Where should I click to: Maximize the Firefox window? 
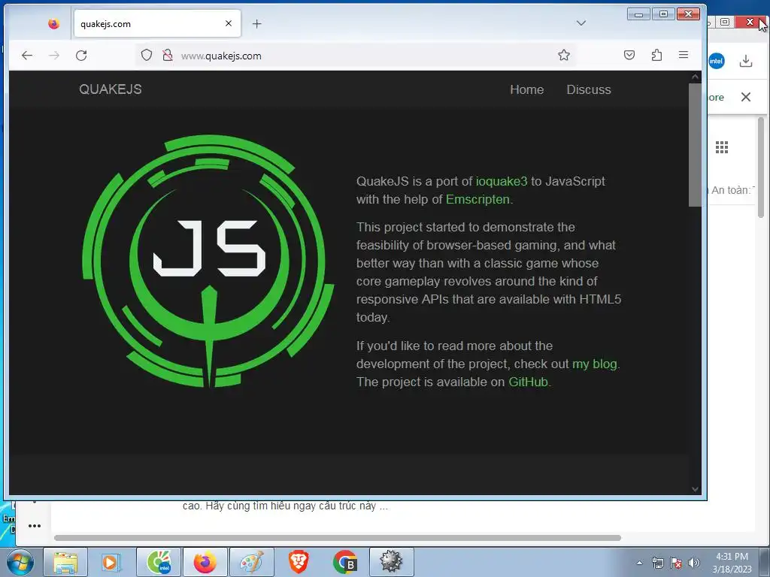pyautogui.click(x=663, y=14)
